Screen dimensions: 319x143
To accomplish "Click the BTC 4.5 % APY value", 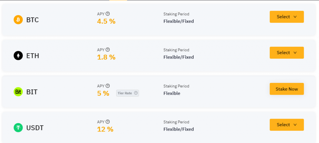I will (106, 21).
